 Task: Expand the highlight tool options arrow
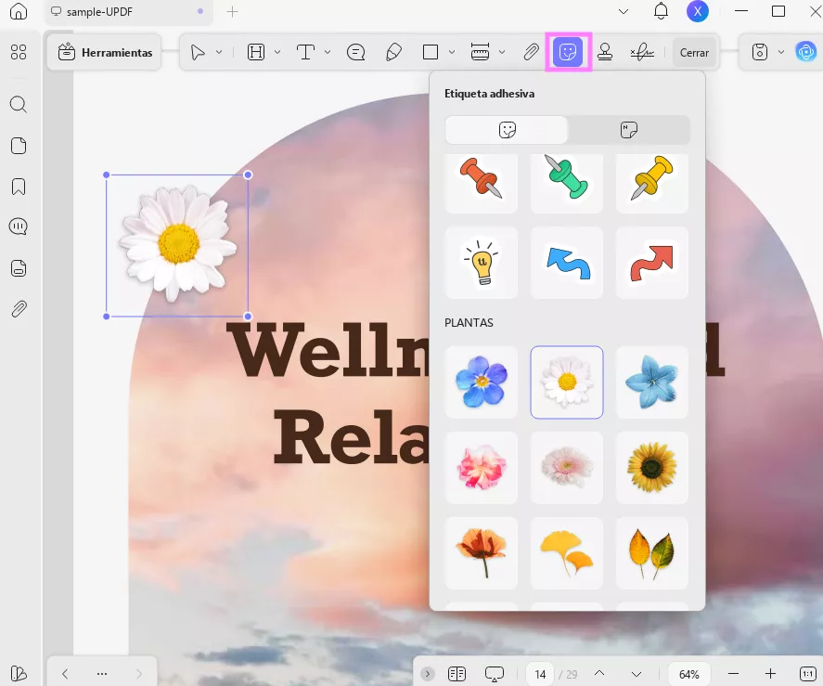tap(277, 52)
